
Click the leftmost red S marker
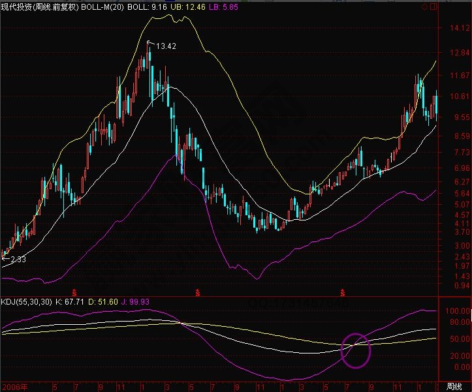pos(74,291)
